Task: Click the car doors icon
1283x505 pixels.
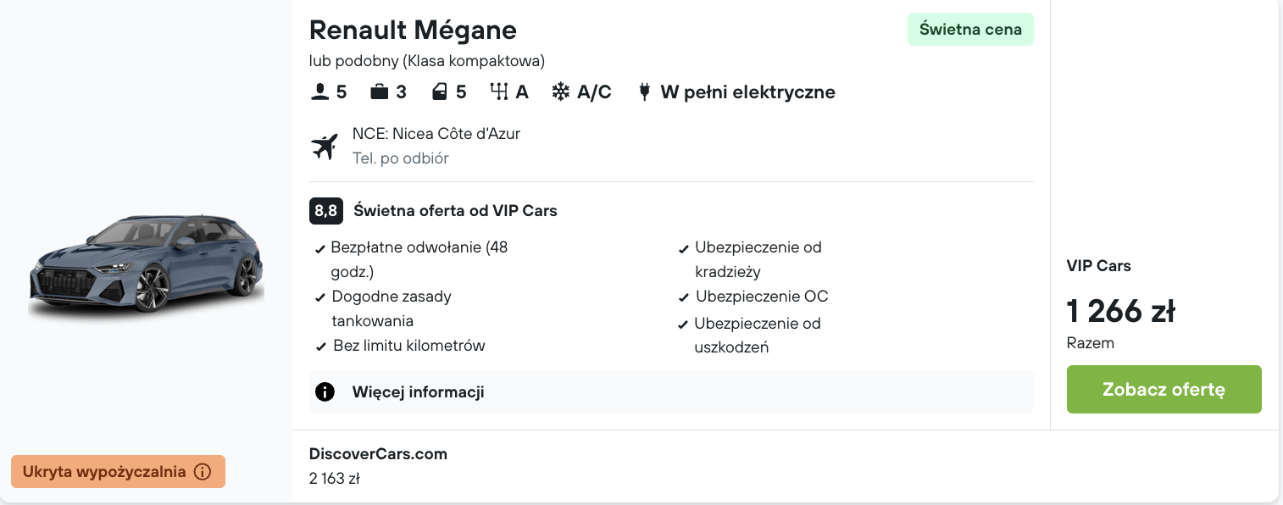Action: click(x=439, y=92)
